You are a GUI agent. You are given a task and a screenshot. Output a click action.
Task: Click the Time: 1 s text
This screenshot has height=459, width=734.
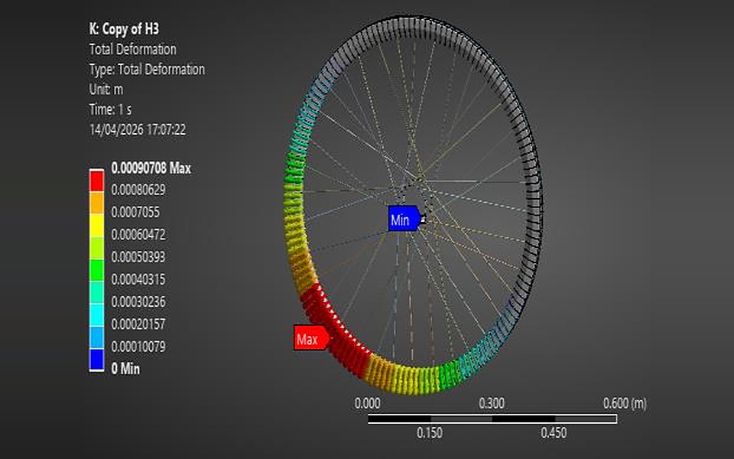(110, 109)
